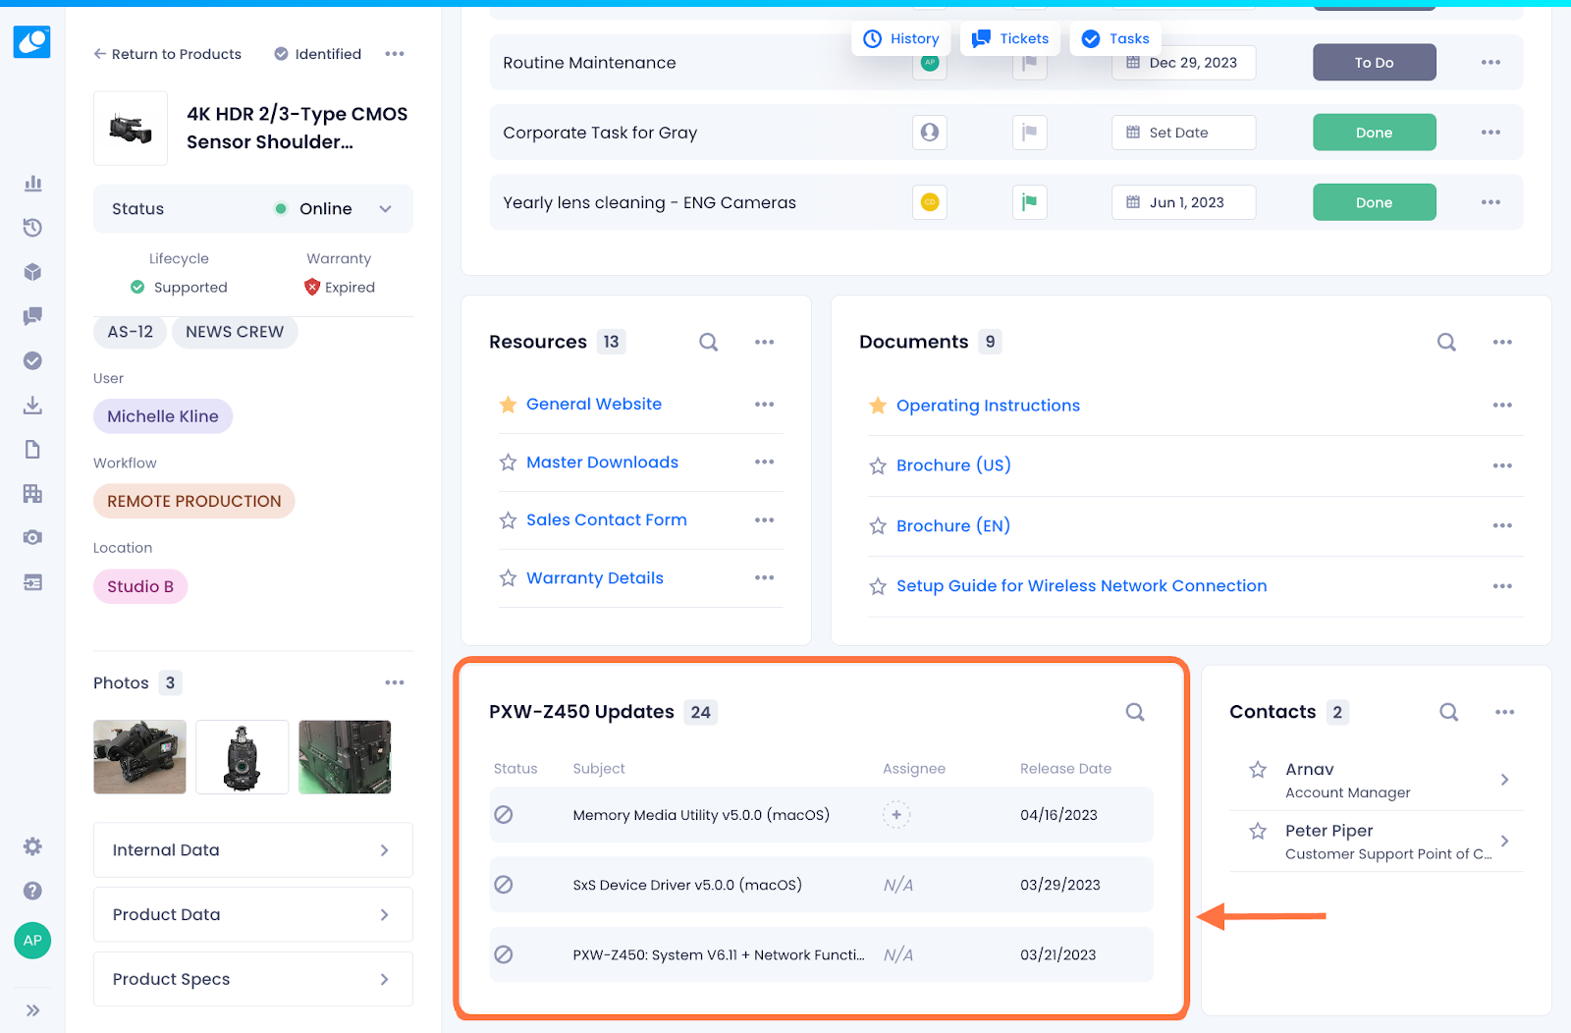Open the tasks checkmark sidebar icon
The image size is (1571, 1033).
[32, 360]
